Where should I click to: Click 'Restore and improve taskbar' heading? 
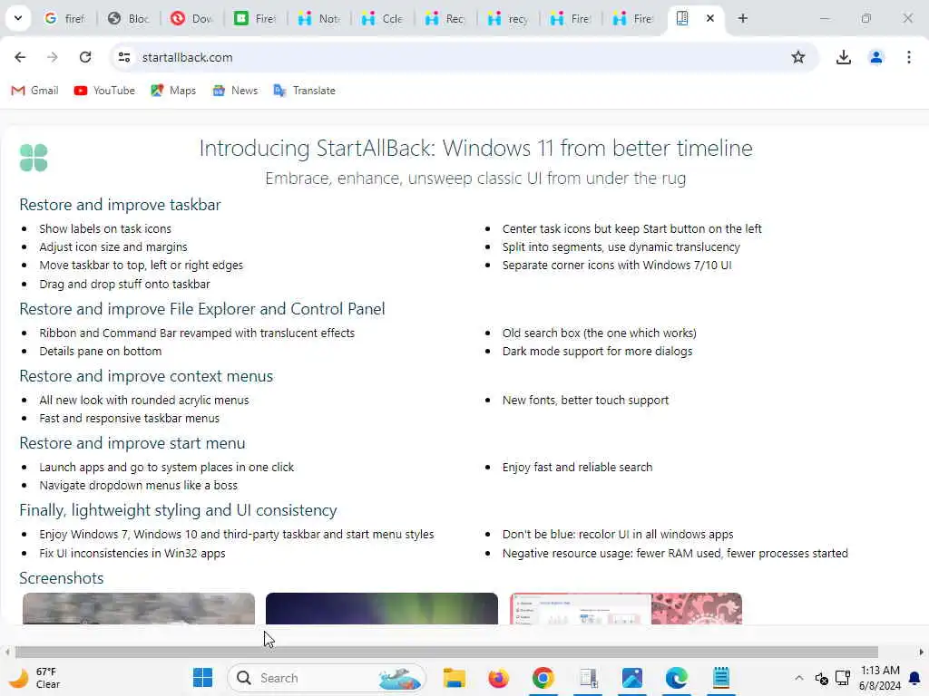pos(120,205)
